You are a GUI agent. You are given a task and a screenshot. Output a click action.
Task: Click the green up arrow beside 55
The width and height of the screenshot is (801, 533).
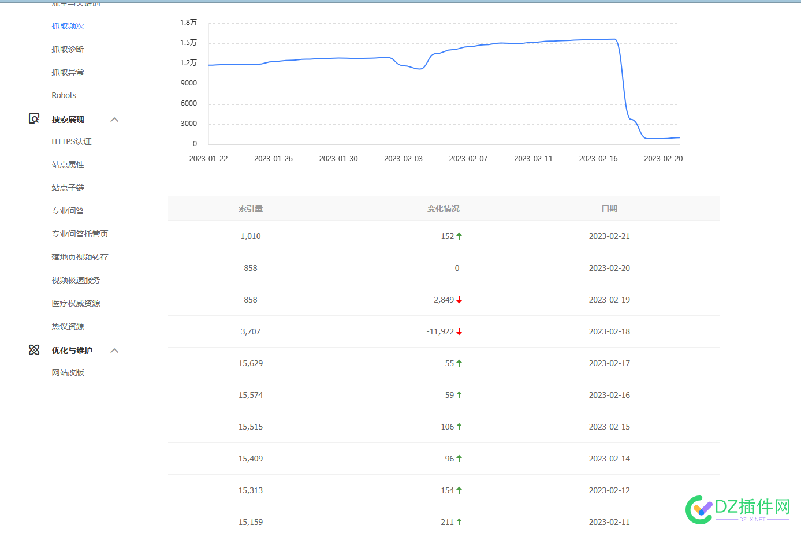click(459, 363)
